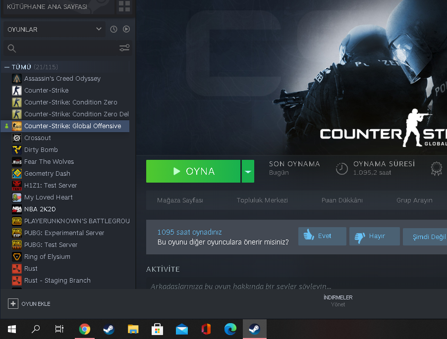Click the H1Z1: Test Server icon

click(x=17, y=185)
